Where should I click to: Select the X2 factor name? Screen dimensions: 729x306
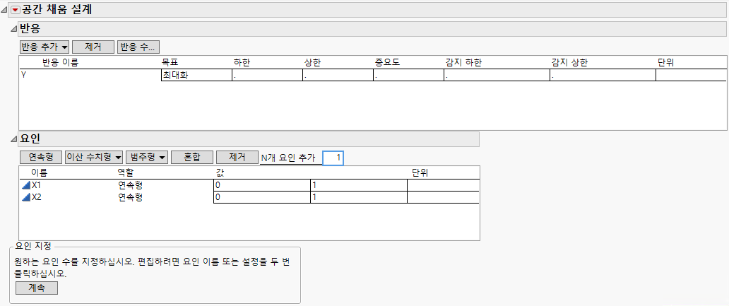point(37,197)
